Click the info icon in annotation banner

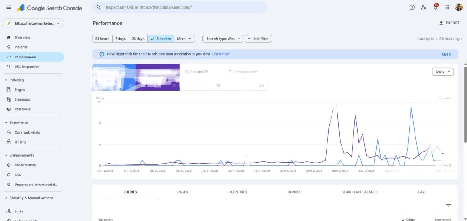(102, 54)
